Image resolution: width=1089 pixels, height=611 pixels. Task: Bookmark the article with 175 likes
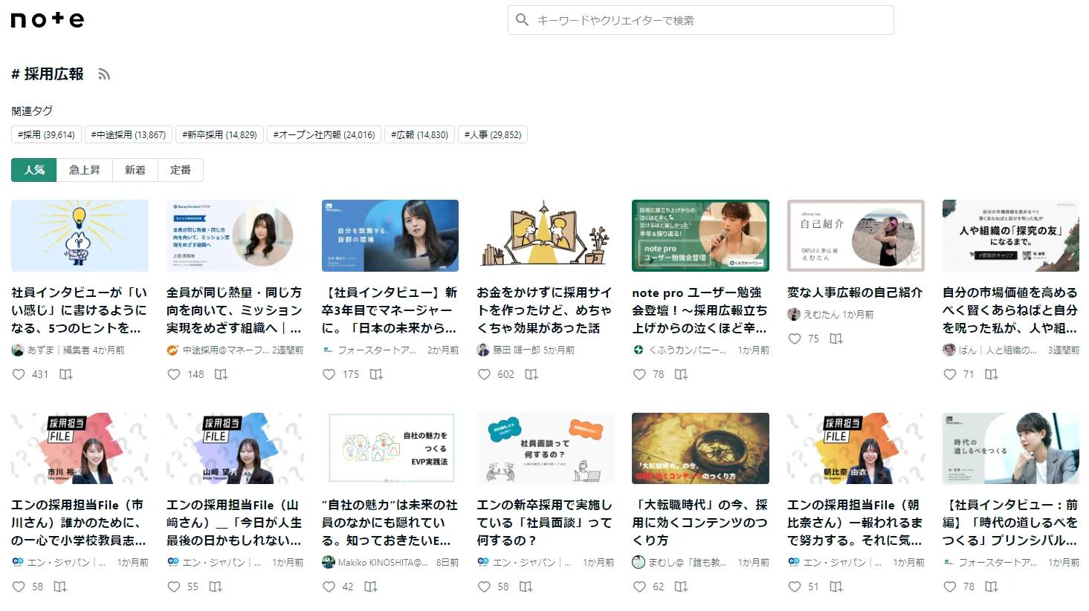pos(377,374)
